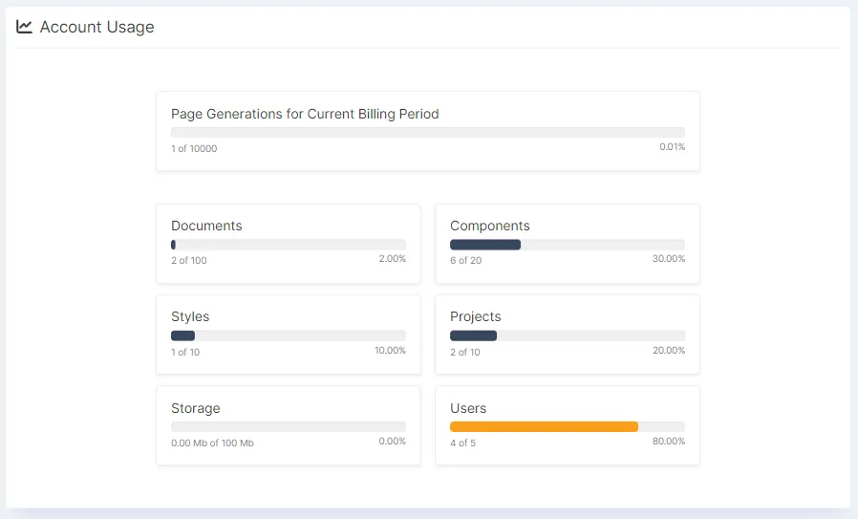Click the 10.00% percentage value
This screenshot has width=858, height=519.
tap(390, 351)
